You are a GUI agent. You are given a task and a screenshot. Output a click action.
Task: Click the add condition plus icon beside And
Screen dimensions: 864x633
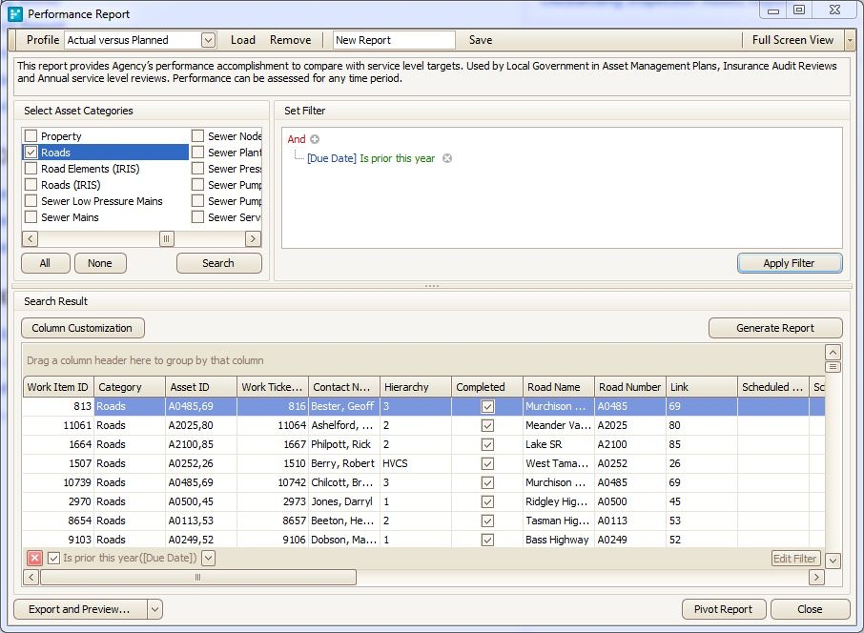pyautogui.click(x=315, y=139)
